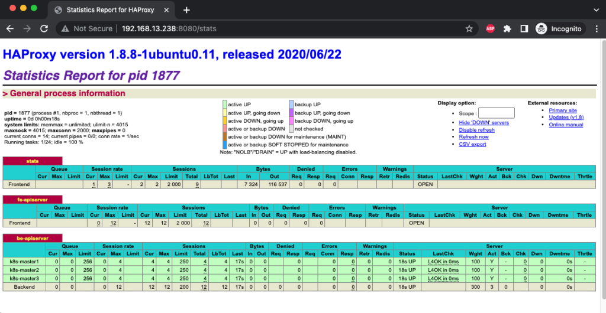Click the MAINT brown legend swatch

coord(224,137)
